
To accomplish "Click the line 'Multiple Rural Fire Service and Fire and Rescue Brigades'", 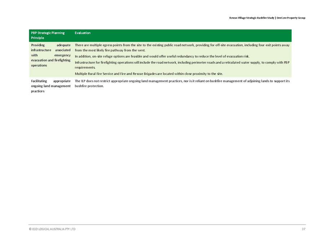I will [x=149, y=74].
